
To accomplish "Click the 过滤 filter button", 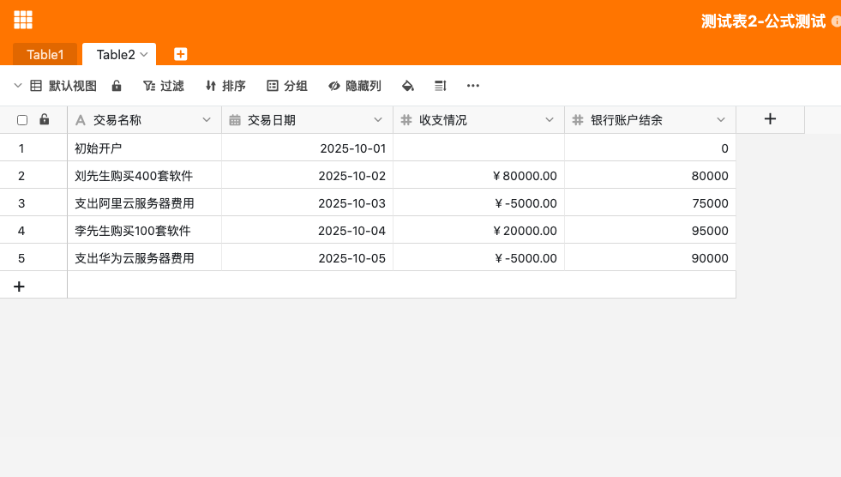I will (x=163, y=86).
